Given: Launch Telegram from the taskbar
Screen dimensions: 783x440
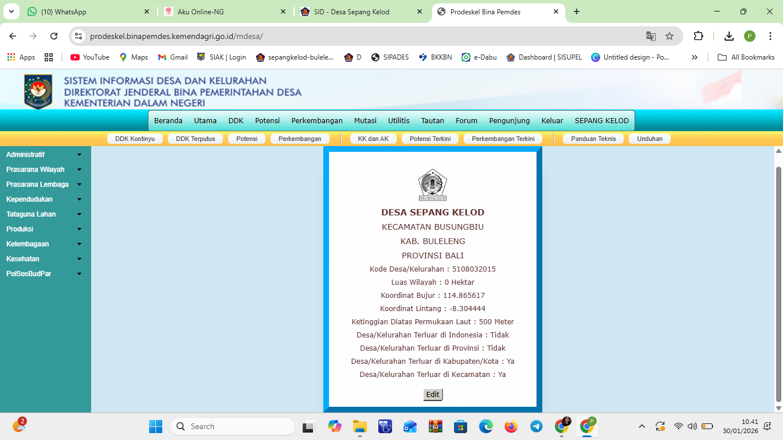Looking at the screenshot, I should pyautogui.click(x=536, y=426).
